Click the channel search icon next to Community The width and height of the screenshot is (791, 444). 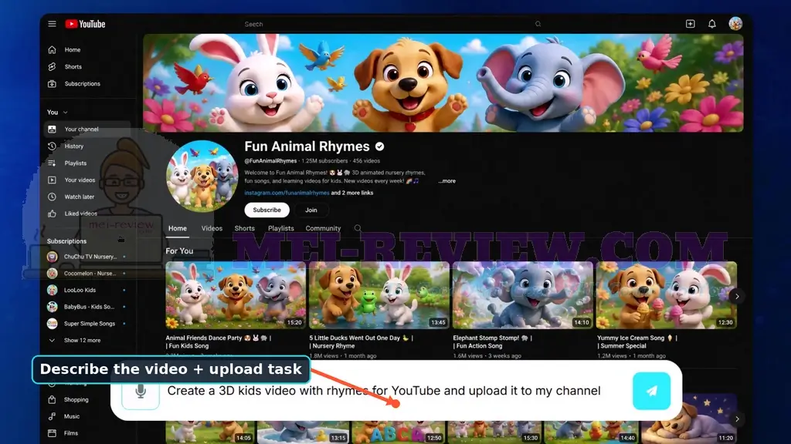[x=358, y=228]
